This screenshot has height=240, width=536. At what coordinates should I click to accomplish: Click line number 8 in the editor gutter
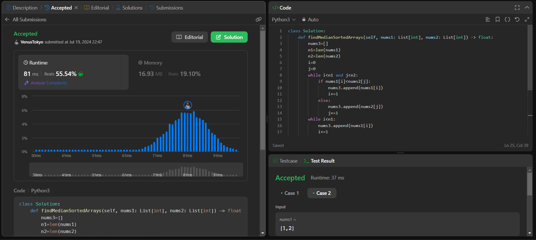point(280,76)
